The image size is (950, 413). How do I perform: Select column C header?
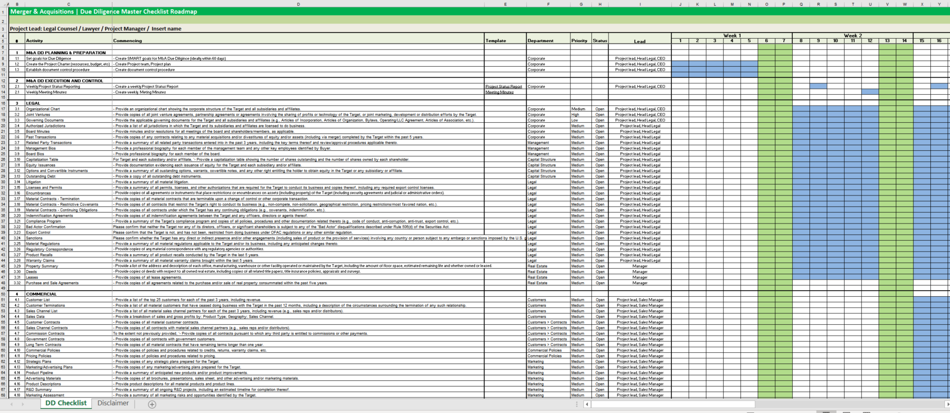[x=68, y=5]
